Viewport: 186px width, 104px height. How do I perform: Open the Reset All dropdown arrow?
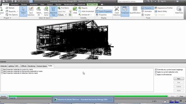(x=18, y=12)
